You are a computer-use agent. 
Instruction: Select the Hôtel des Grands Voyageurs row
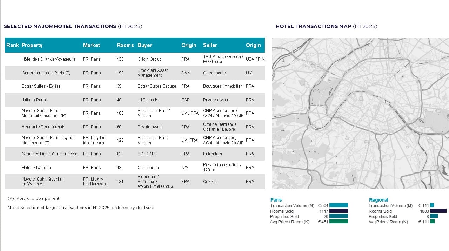(x=48, y=59)
